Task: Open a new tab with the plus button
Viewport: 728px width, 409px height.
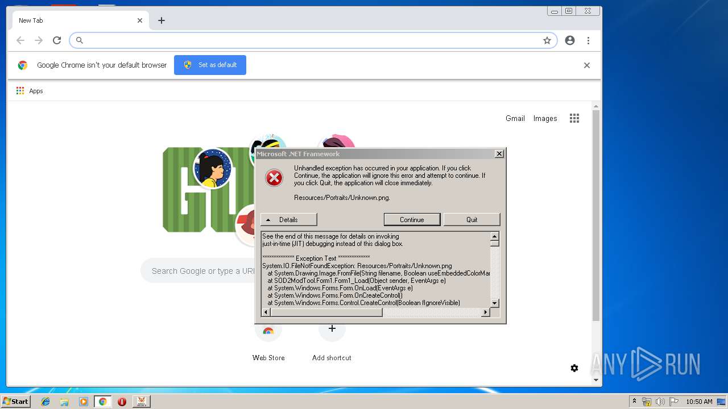Action: click(x=162, y=20)
